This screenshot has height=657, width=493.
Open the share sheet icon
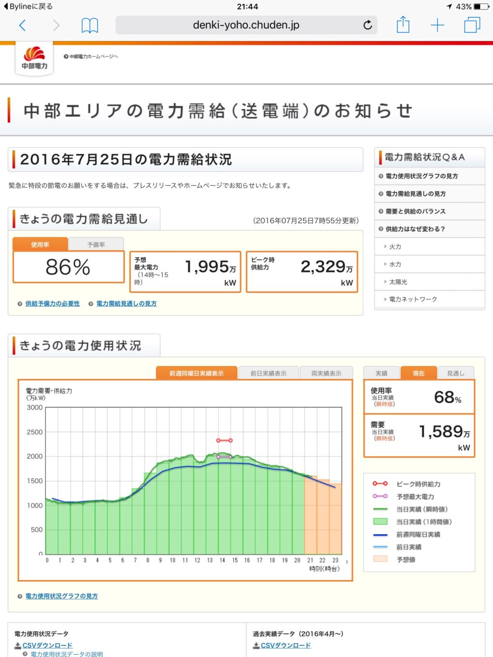[403, 25]
